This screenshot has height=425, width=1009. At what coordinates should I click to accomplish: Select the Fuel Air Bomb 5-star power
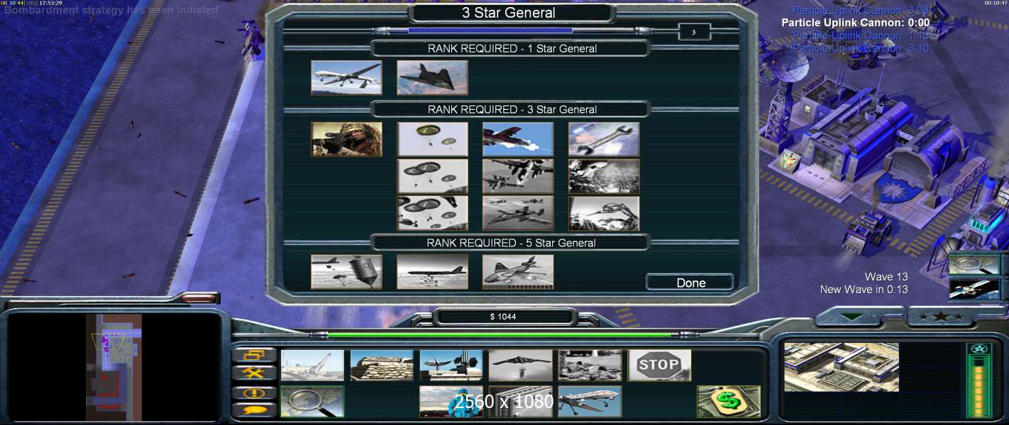(346, 272)
